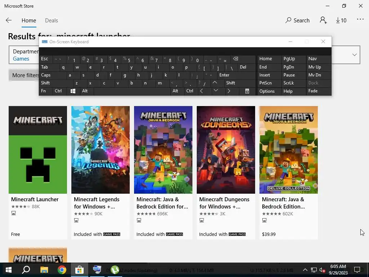Click the Free price under Minecraft Launcher
This screenshot has height=277, width=369.
(15, 234)
